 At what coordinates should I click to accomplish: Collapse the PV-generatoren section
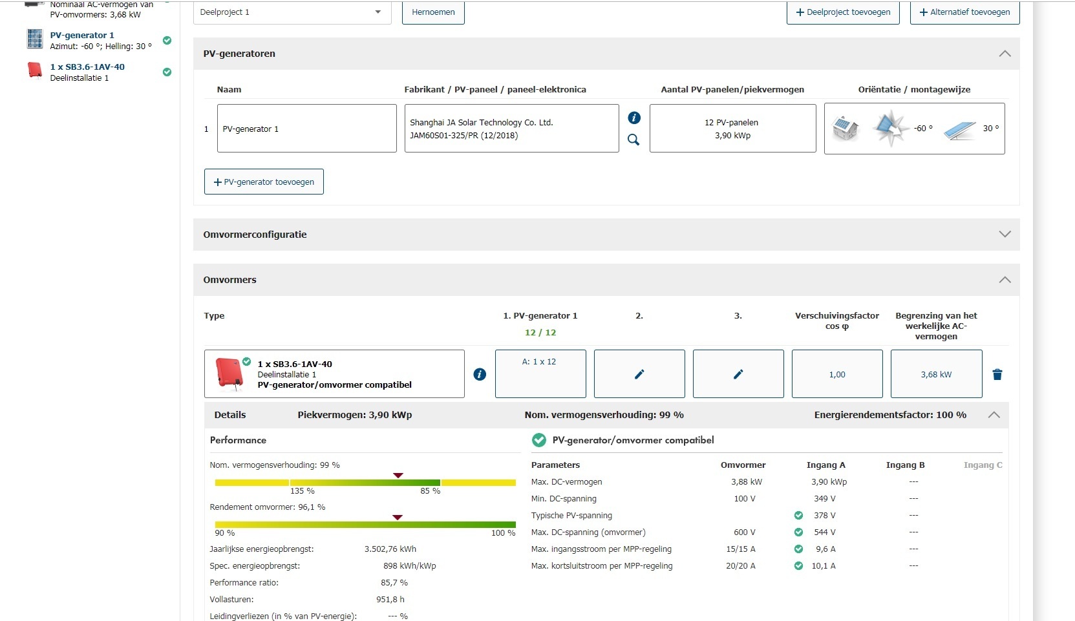point(1005,54)
